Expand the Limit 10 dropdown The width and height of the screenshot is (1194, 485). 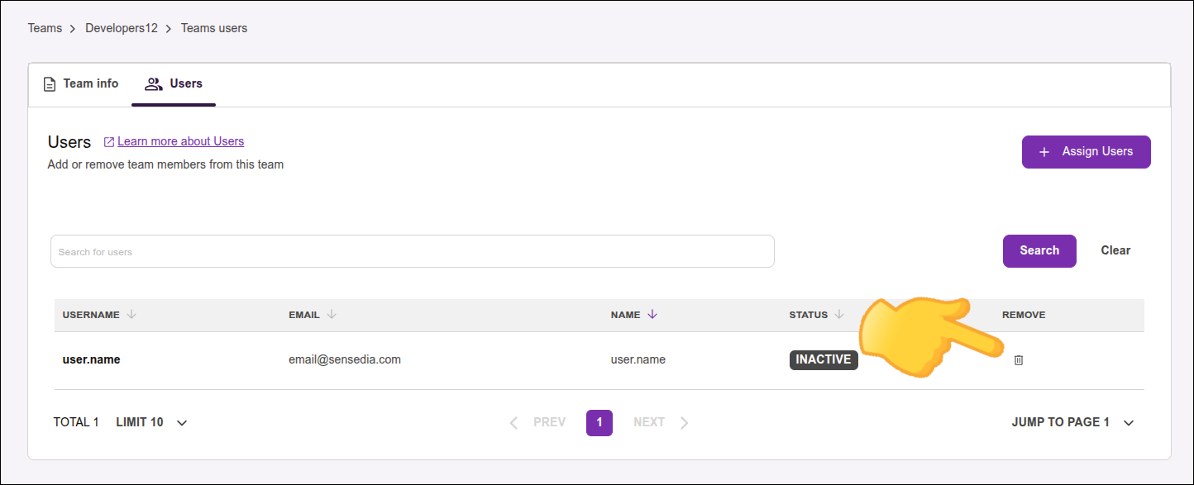182,423
